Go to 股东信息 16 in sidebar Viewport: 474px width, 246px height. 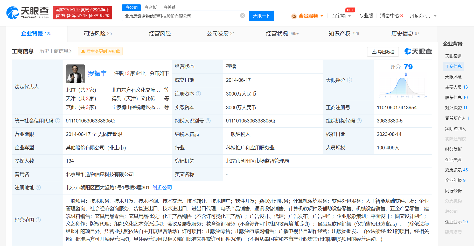456,97
